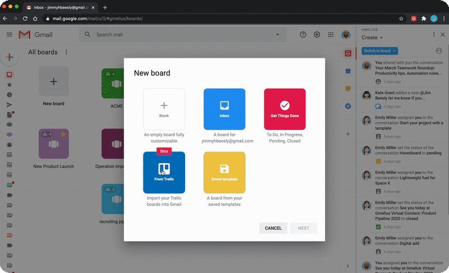Viewport: 449px width, 273px height.
Task: Click the profile filter icon in Gmelius panel
Action: click(x=439, y=51)
